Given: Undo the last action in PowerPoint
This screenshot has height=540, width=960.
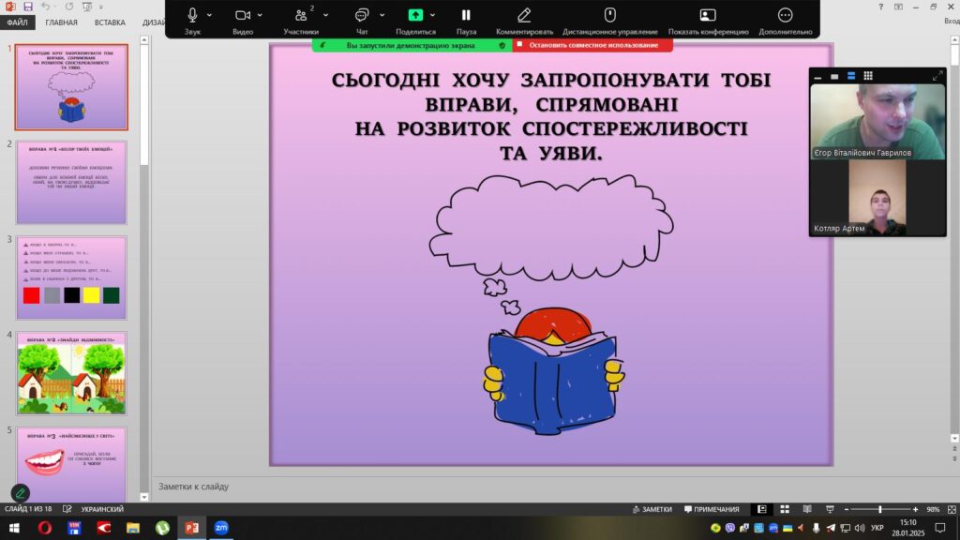Looking at the screenshot, I should click(x=46, y=7).
